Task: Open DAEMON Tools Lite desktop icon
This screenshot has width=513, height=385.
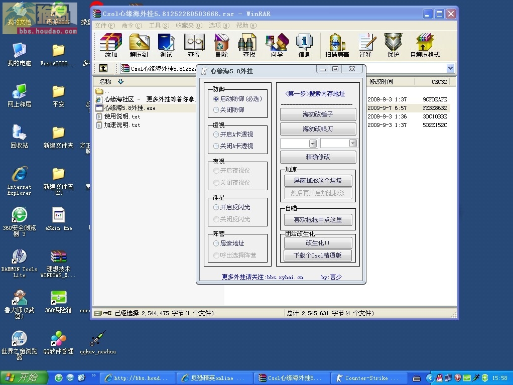Action: click(x=19, y=264)
